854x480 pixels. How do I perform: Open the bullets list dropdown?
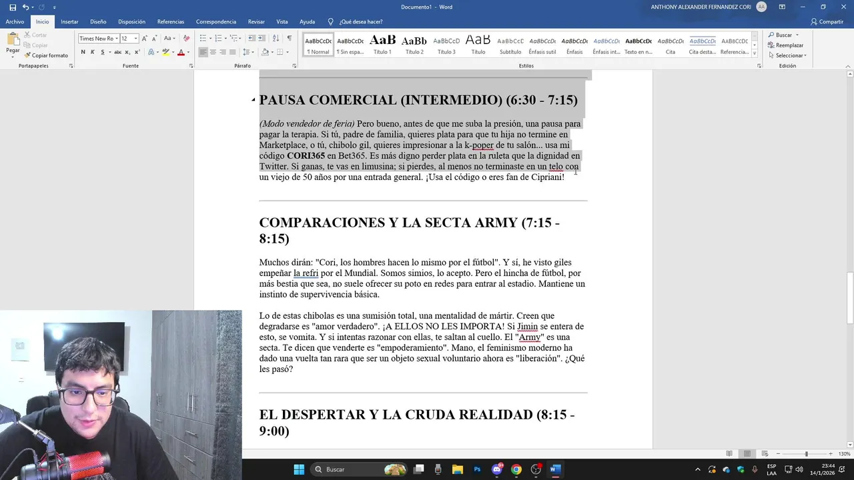click(x=211, y=38)
